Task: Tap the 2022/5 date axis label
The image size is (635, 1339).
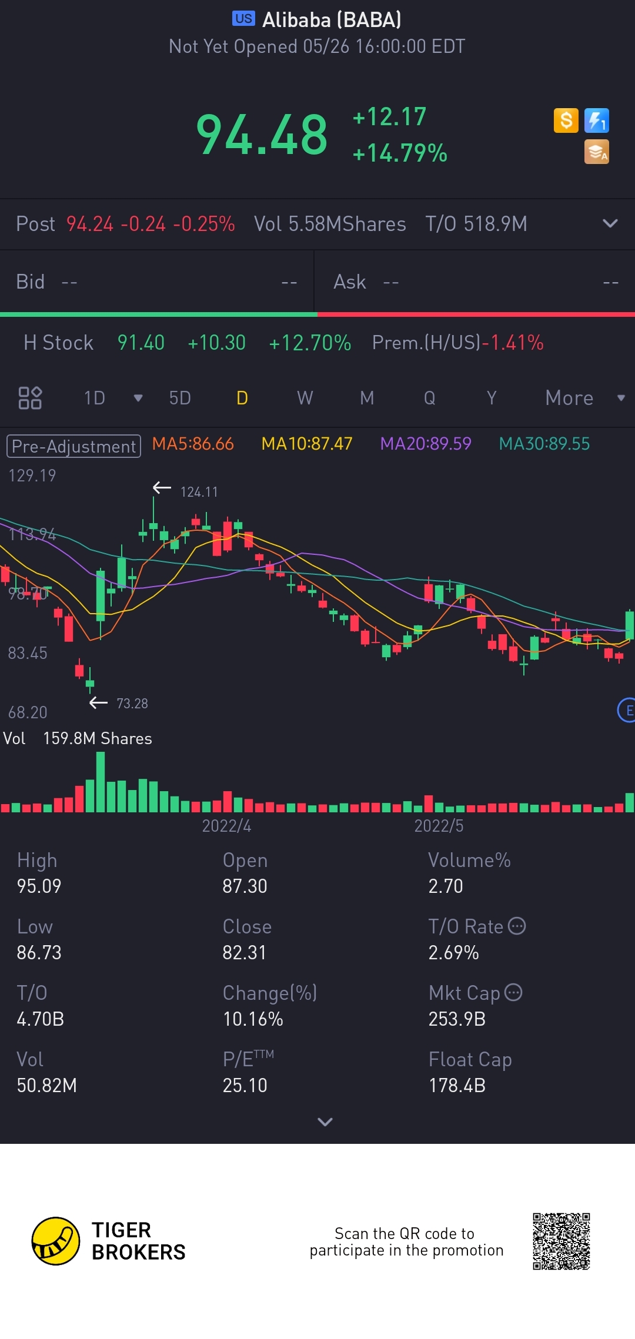Action: point(439,826)
